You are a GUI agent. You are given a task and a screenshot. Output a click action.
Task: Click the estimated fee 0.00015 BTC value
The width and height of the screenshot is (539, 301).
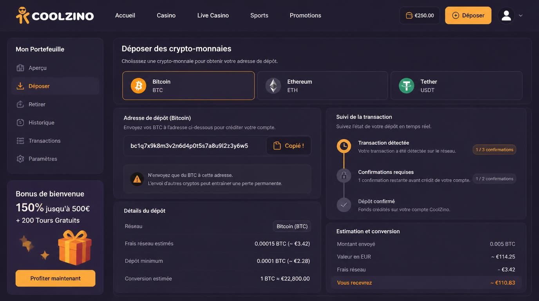pos(282,244)
